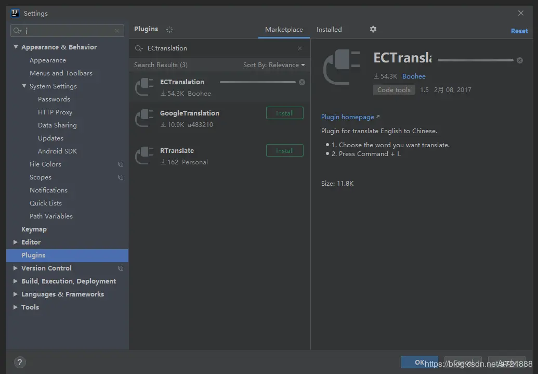Click the settings search magnifier icon
Viewport: 538px width, 374px height.
coord(17,31)
